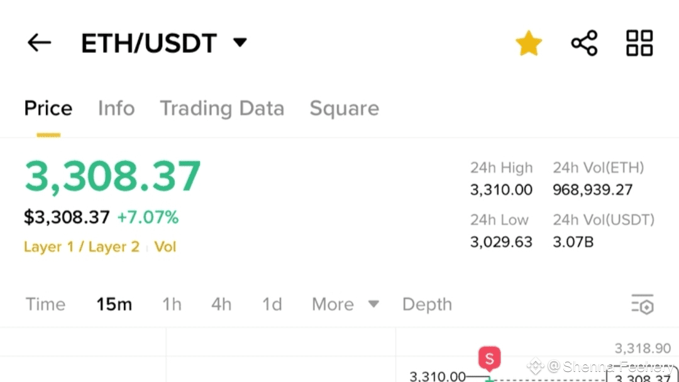
Task: Expand the More intervals dropdown
Action: pyautogui.click(x=345, y=305)
